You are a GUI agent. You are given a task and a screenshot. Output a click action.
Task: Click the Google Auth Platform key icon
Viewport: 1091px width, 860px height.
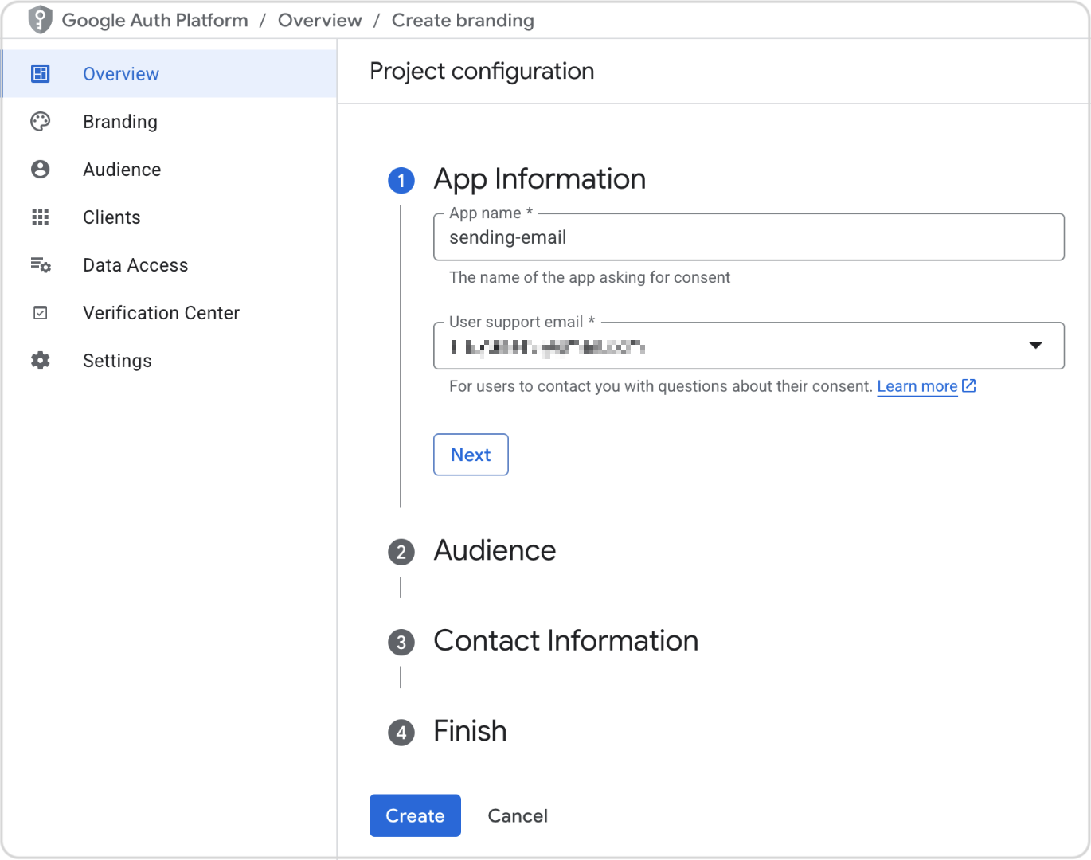point(37,20)
